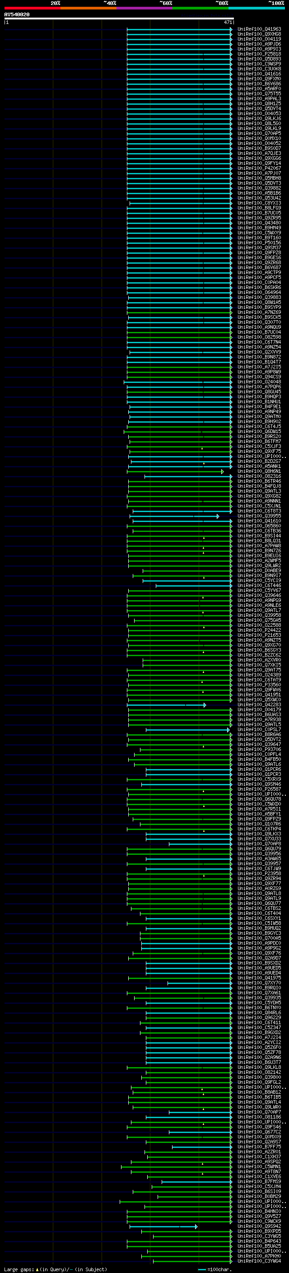Open hit UniRef100_Q9XHG8
The width and height of the screenshot is (289, 1273).
coord(259,34)
